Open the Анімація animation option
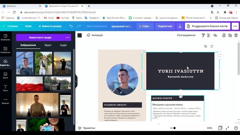The image size is (240, 135). (x=95, y=35)
